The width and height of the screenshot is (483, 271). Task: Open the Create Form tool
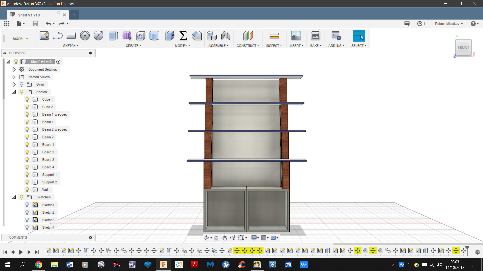(x=127, y=36)
